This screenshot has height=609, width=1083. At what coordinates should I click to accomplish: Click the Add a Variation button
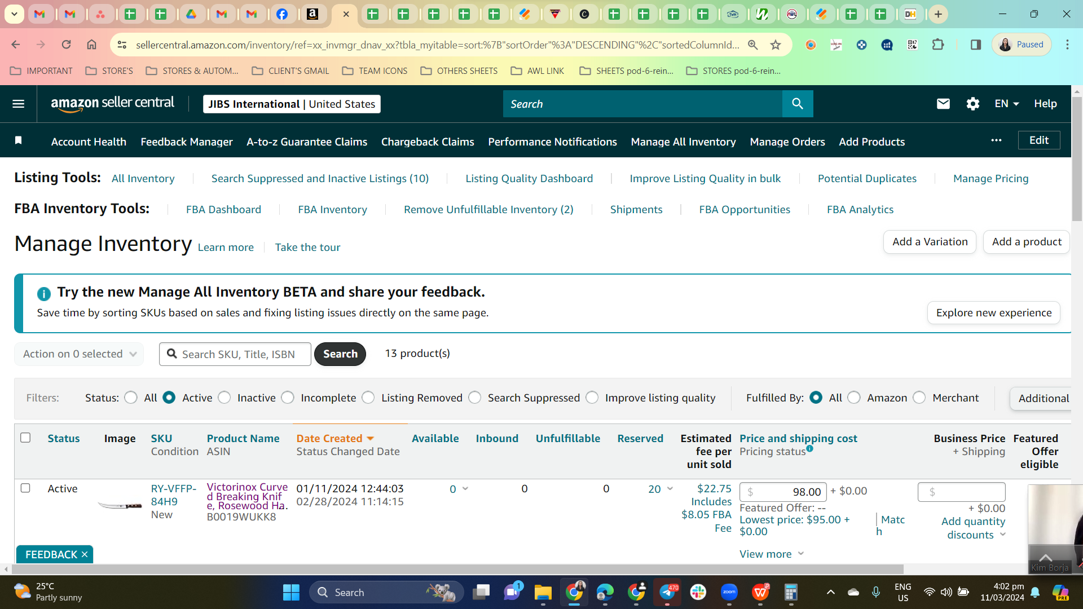pos(930,242)
